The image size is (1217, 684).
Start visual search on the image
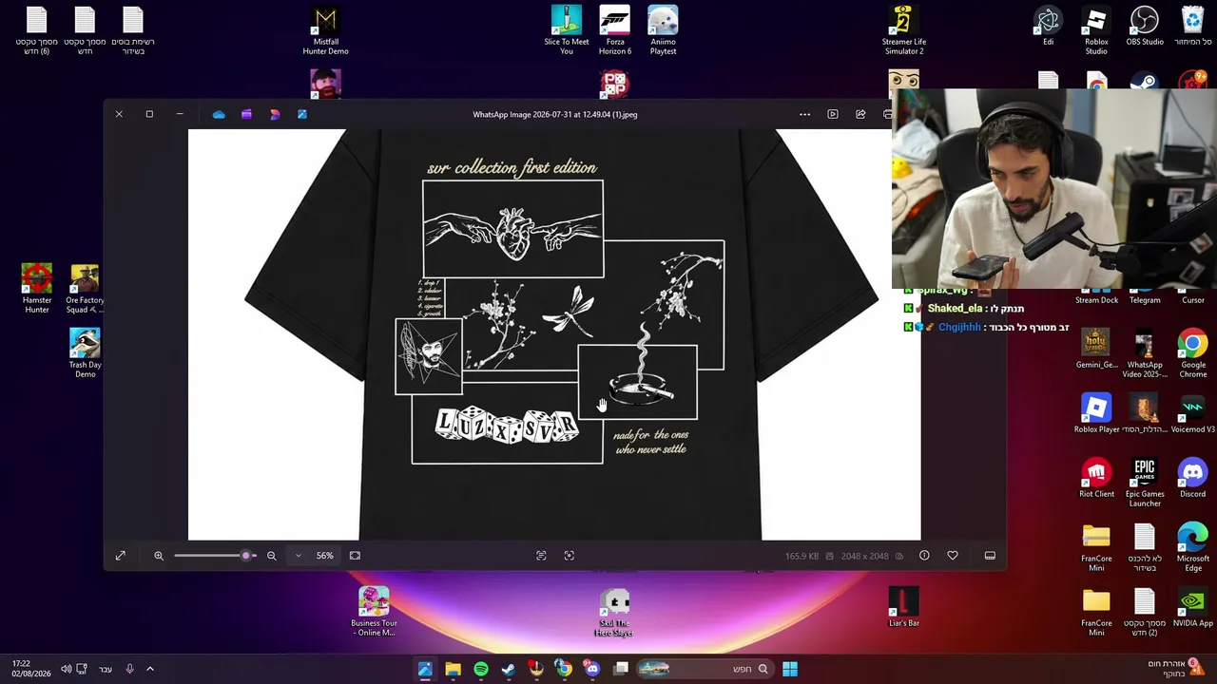[x=570, y=556]
